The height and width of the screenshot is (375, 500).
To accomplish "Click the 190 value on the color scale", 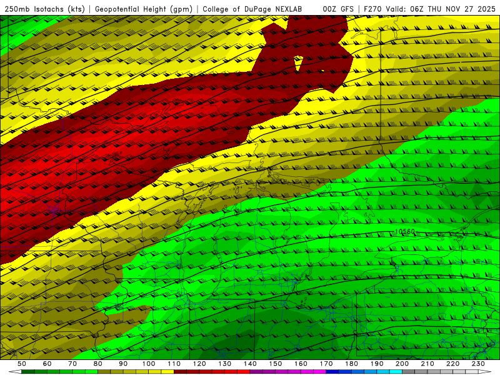I will (377, 364).
